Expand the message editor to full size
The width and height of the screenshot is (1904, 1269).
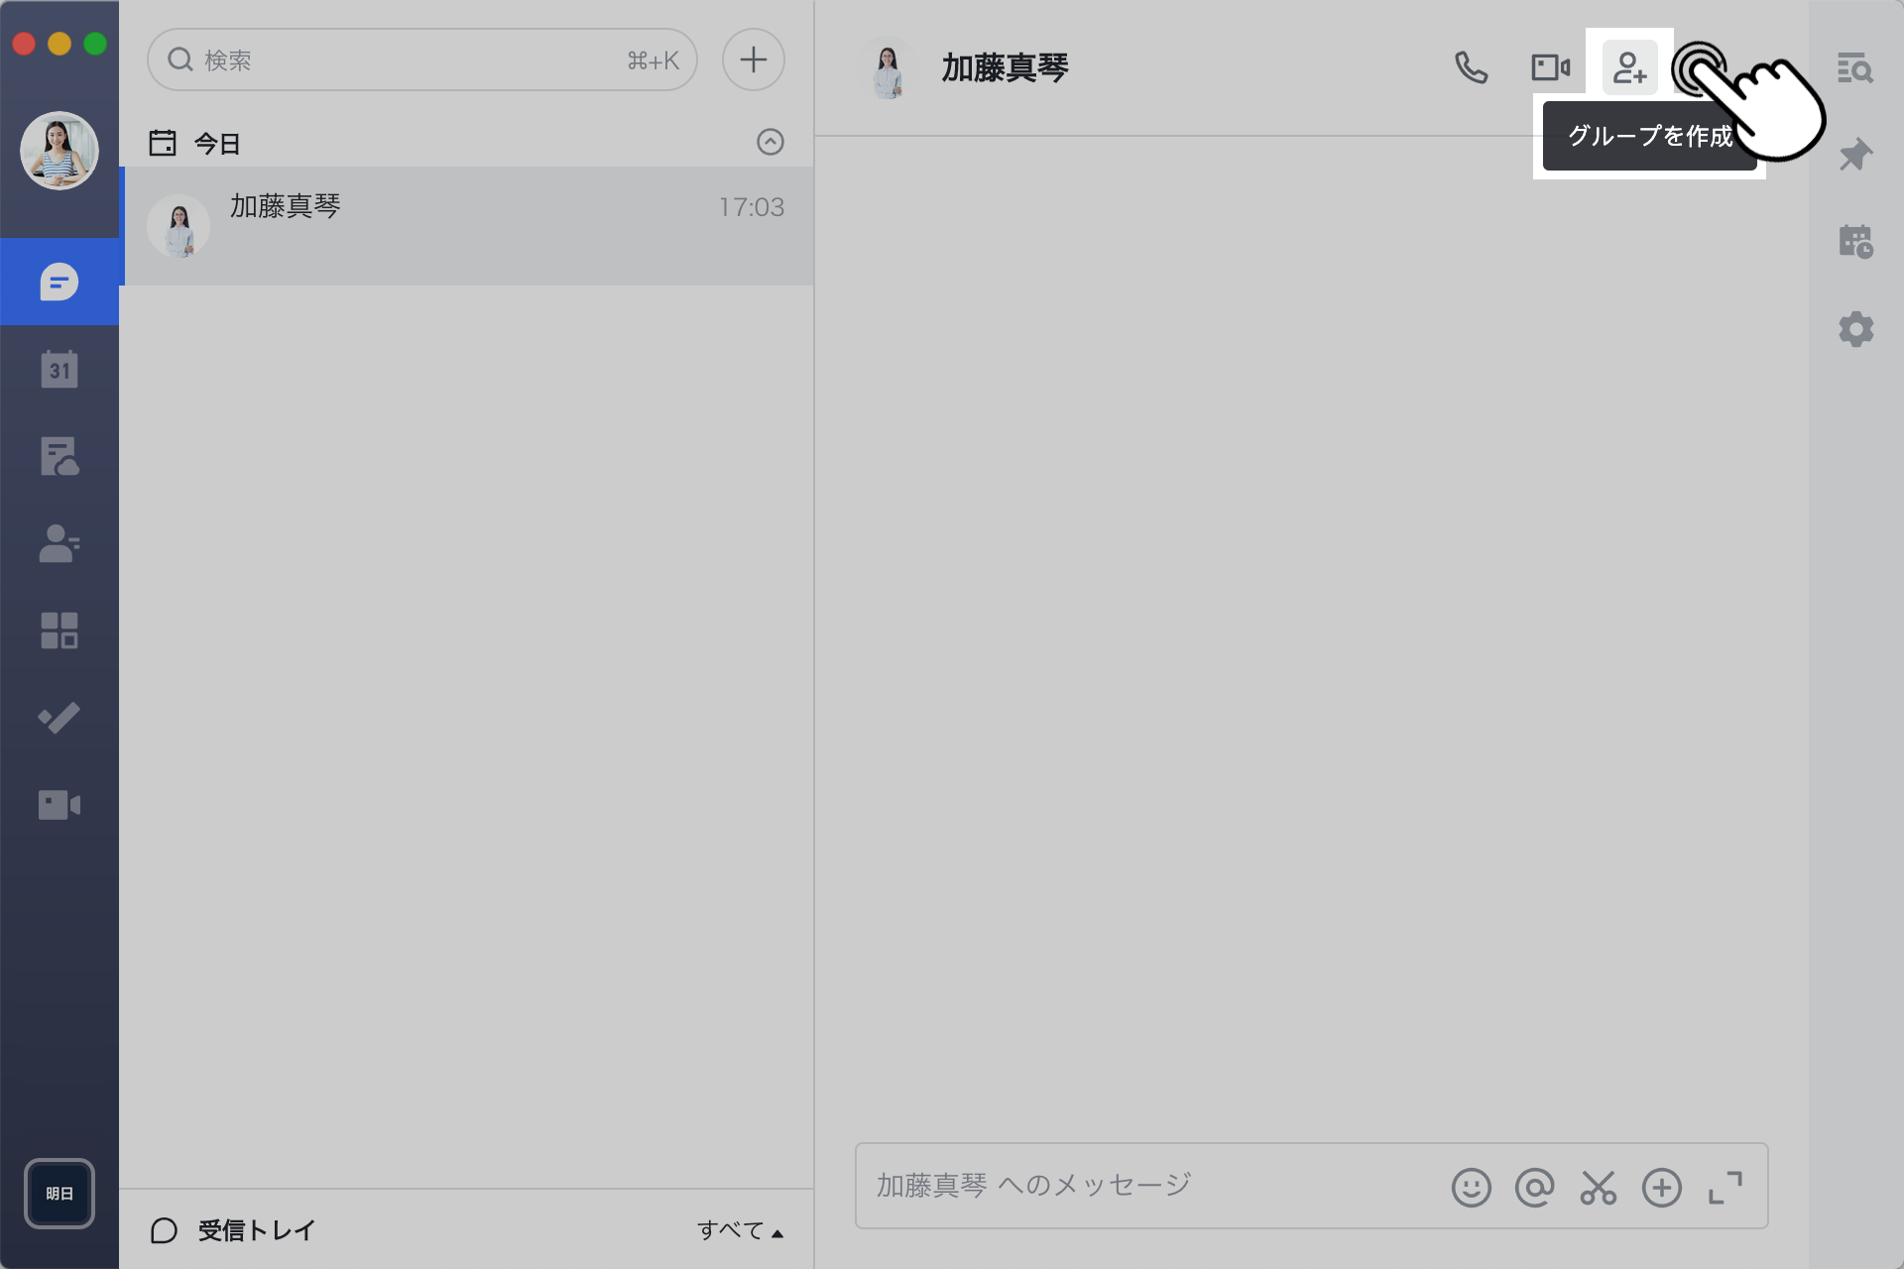1725,1187
